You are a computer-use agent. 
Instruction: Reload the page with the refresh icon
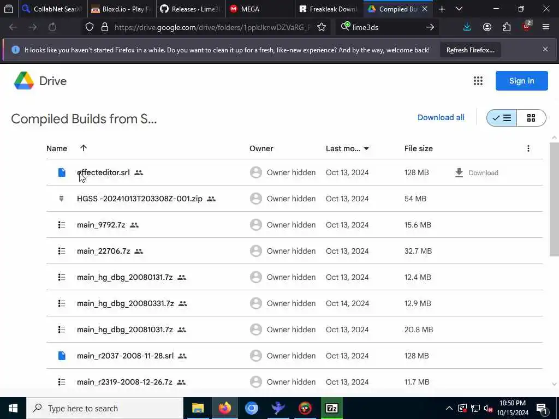52,27
